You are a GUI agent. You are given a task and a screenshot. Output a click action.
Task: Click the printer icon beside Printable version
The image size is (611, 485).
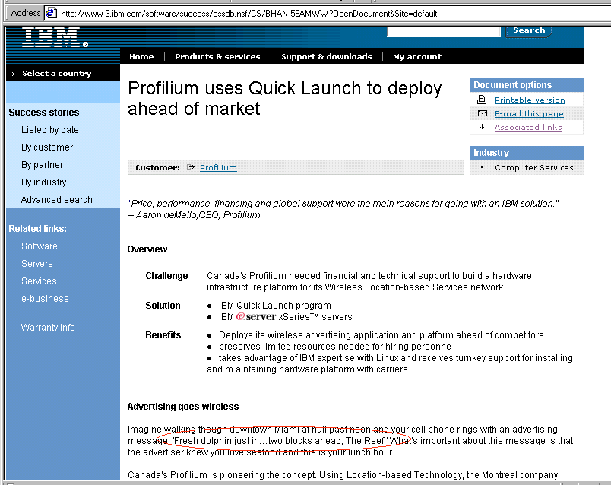[482, 100]
